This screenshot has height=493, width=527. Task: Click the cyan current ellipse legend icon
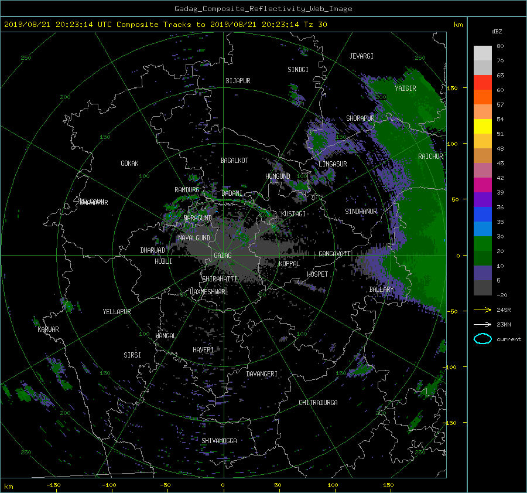(x=482, y=339)
